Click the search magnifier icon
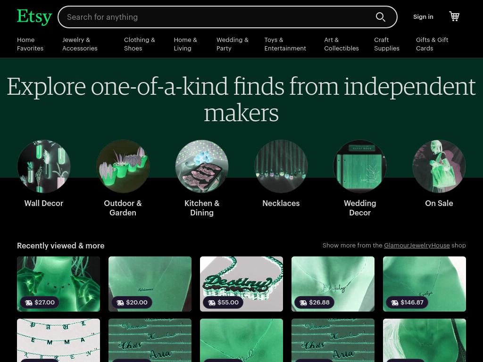 pyautogui.click(x=381, y=17)
